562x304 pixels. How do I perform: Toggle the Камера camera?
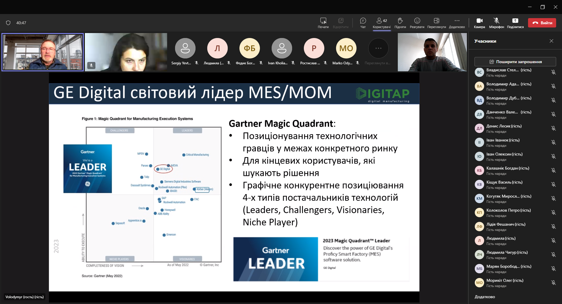coord(479,23)
